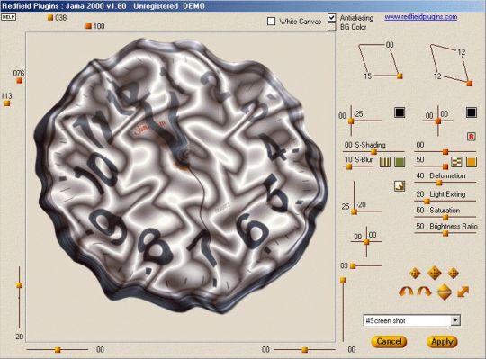Click the 25 / -20 crosshair handle
Screen dimensions: 486x359
click(354, 211)
